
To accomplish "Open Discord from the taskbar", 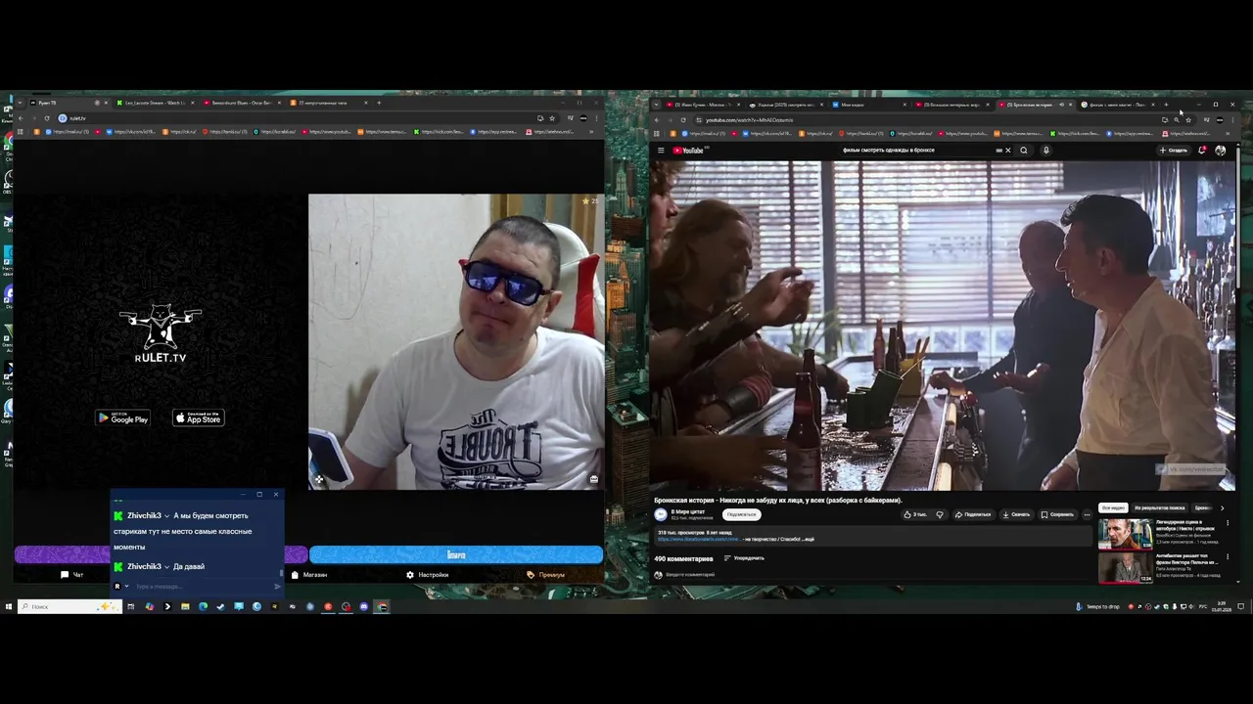I will pyautogui.click(x=363, y=606).
